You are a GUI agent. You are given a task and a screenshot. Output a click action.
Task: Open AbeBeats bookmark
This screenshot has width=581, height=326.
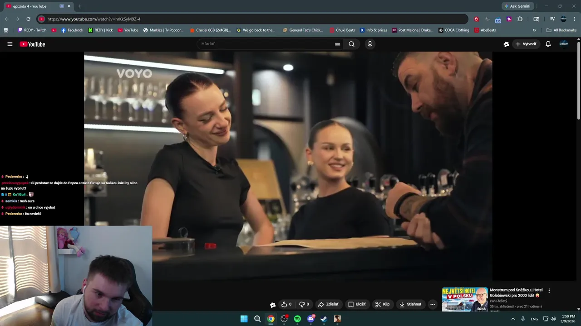click(x=485, y=30)
